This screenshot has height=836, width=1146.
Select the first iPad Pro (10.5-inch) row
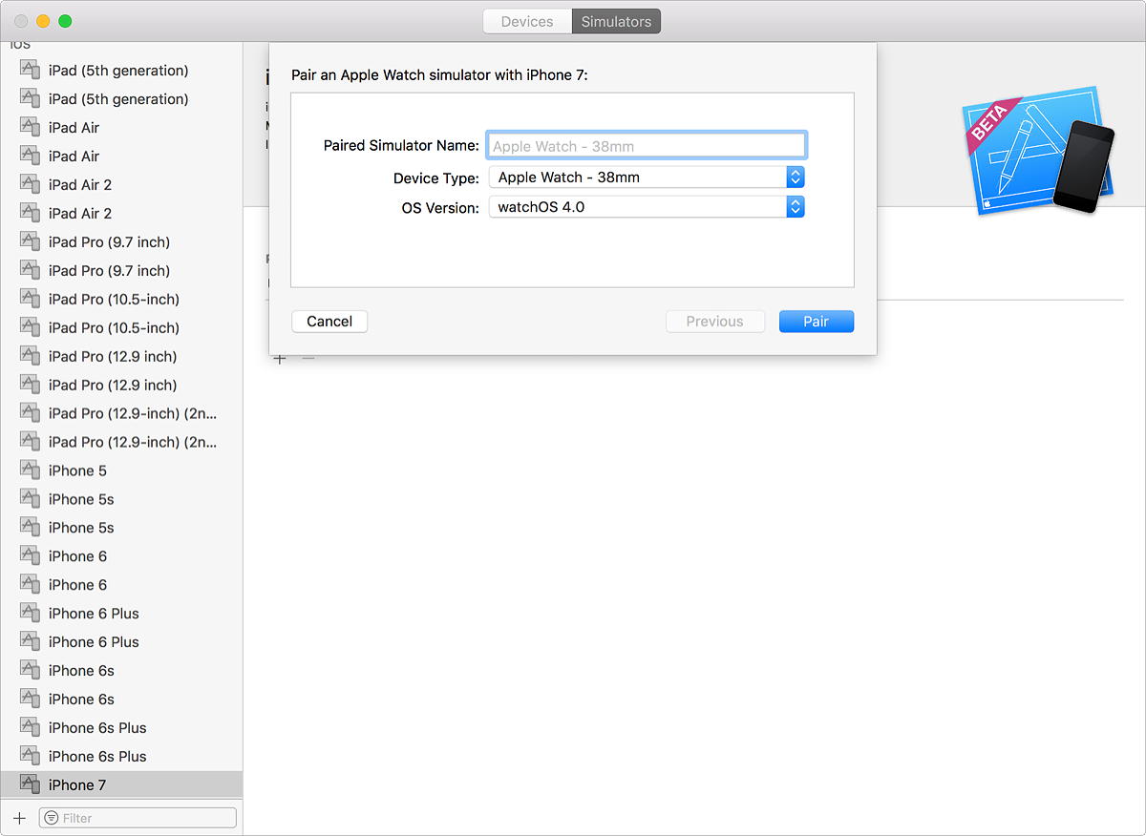click(121, 299)
